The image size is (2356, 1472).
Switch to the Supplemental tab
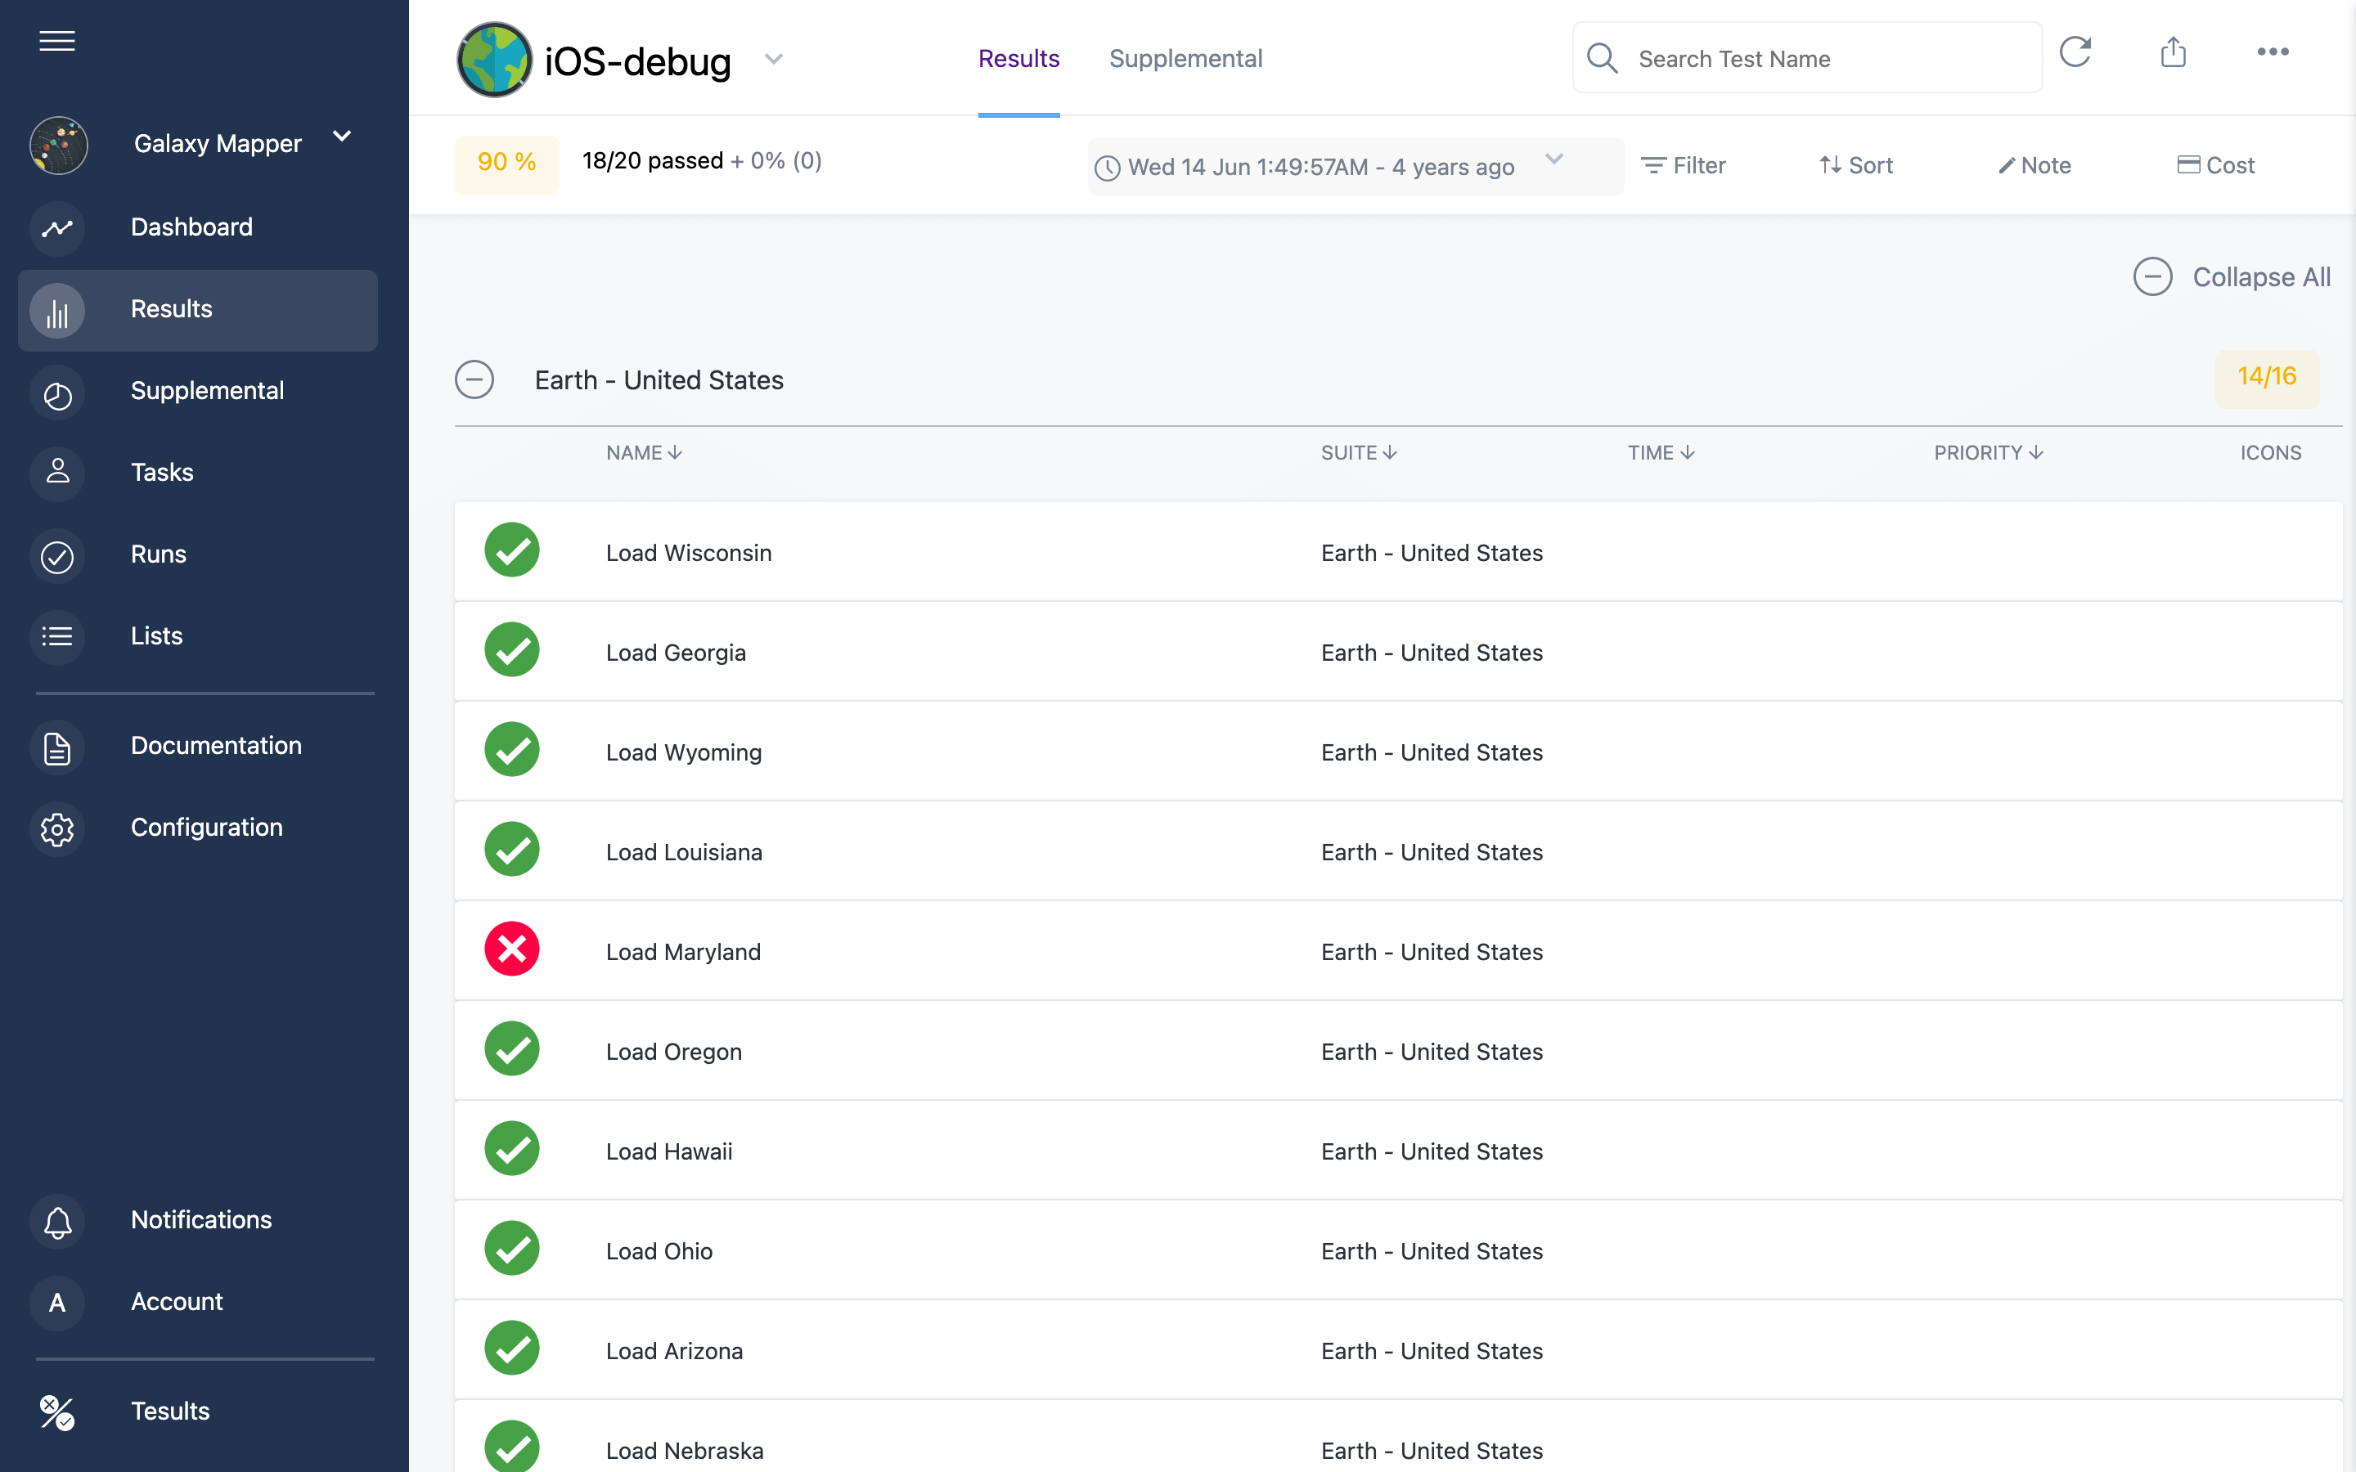click(1185, 58)
